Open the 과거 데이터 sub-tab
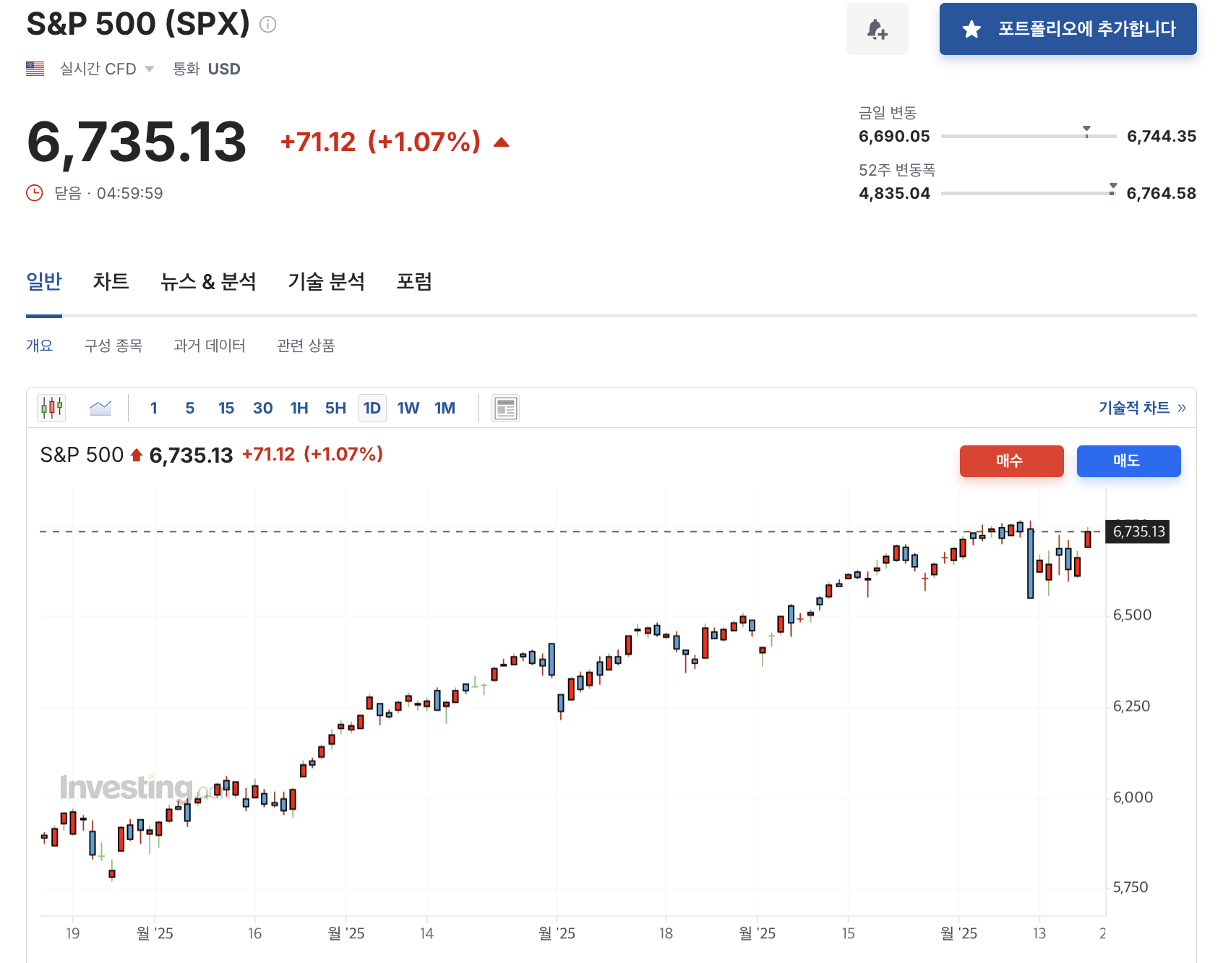 click(209, 346)
